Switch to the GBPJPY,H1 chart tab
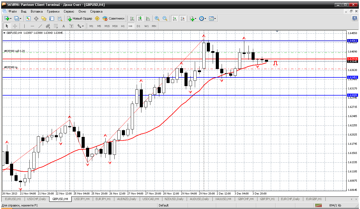Viewport: 360px width, 209px height. pyautogui.click(x=267, y=199)
